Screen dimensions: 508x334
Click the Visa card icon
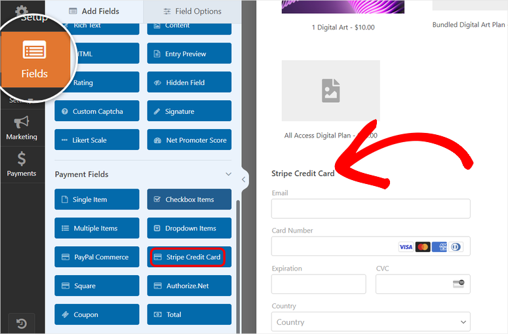click(406, 247)
